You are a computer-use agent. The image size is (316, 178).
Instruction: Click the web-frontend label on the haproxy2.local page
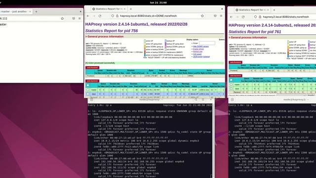point(235,62)
